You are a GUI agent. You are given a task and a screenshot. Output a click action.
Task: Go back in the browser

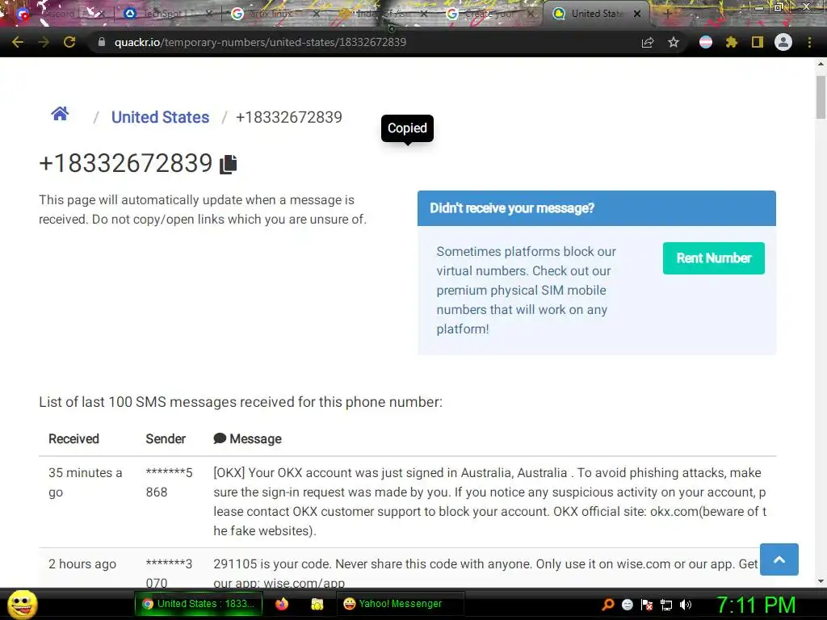(x=18, y=42)
